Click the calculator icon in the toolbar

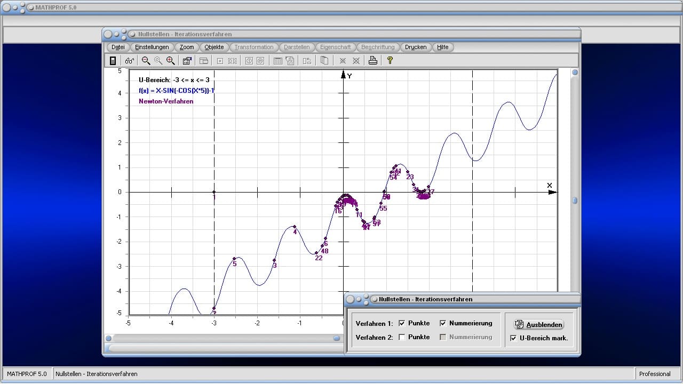point(113,61)
